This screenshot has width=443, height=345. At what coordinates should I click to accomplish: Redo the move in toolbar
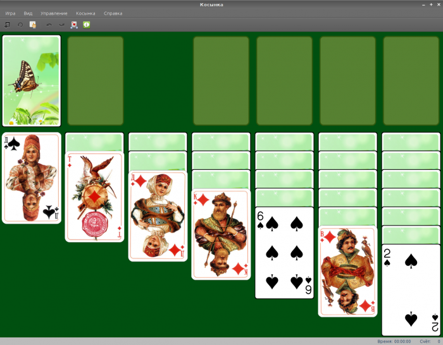tap(61, 25)
